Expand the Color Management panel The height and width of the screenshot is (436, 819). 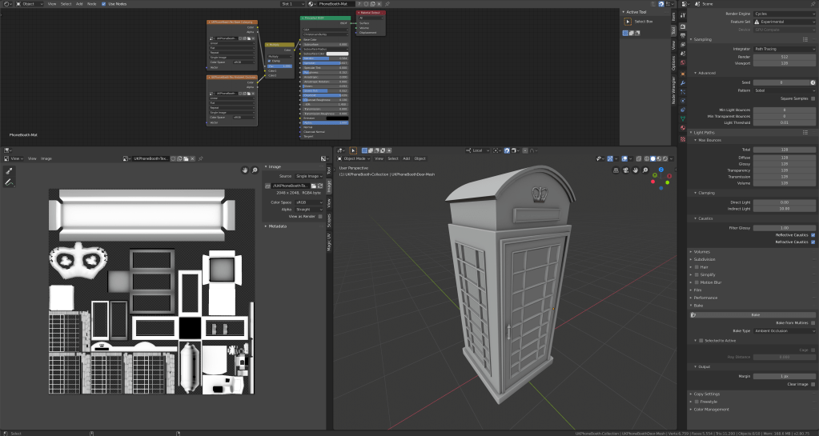pos(712,409)
